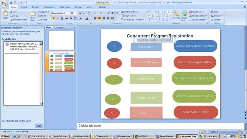Viewport: 247px width, 139px height.
Task: Open 'Which file do I want to save?' link
Action: (18, 121)
